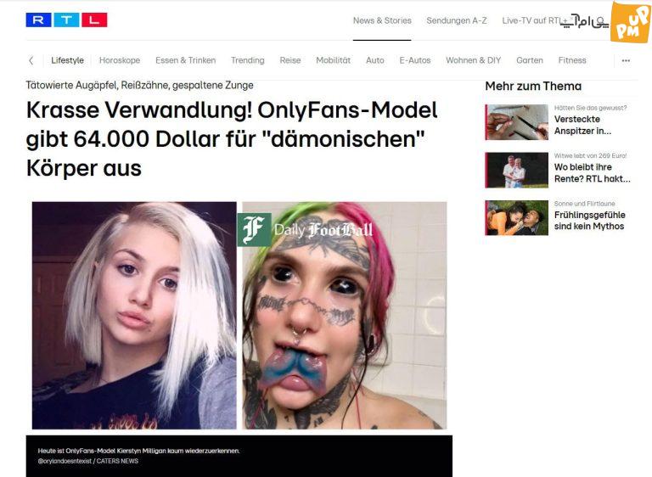Click the RTL logo
The image size is (652, 477).
(66, 20)
